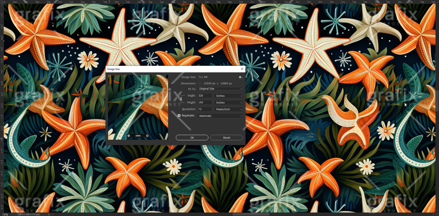The width and height of the screenshot is (439, 216).
Task: Open the Image Size settings gear menu
Action: [240, 77]
